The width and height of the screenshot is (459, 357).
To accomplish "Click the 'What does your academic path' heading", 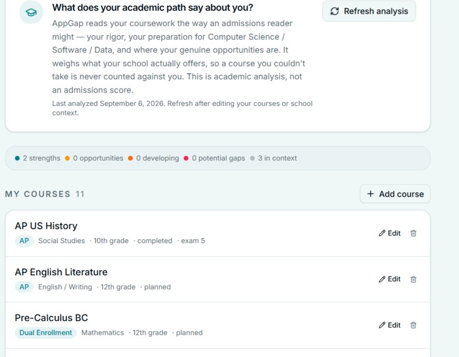I will coord(153,7).
